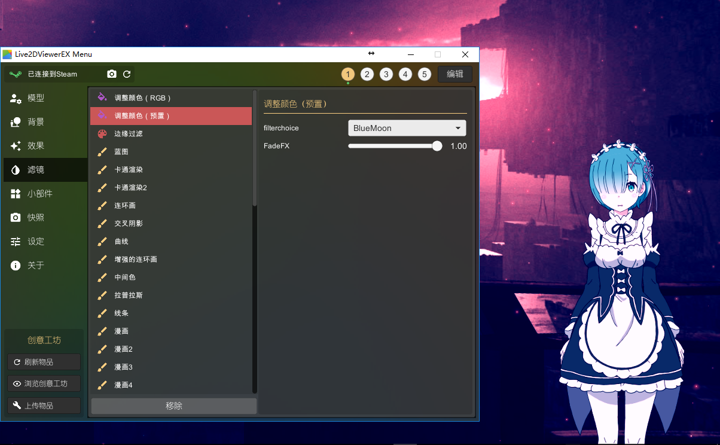Open the 效果 effects tab
The image size is (720, 445).
click(36, 146)
